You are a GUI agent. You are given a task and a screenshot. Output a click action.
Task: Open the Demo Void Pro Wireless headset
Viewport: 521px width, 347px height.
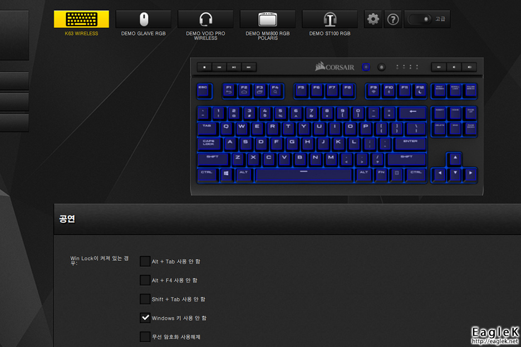[206, 19]
